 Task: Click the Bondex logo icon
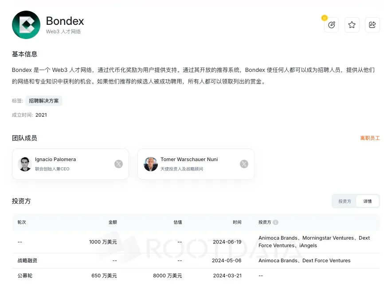[x=26, y=25]
